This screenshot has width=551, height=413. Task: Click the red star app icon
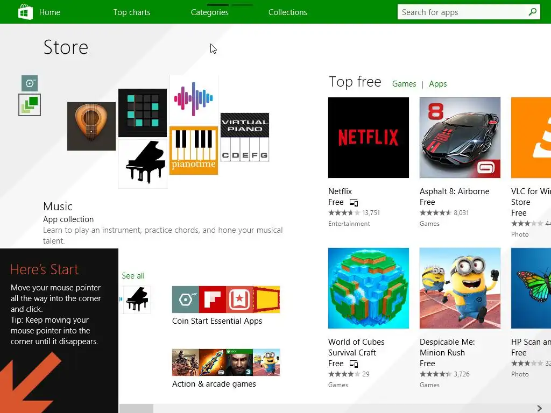point(239,300)
